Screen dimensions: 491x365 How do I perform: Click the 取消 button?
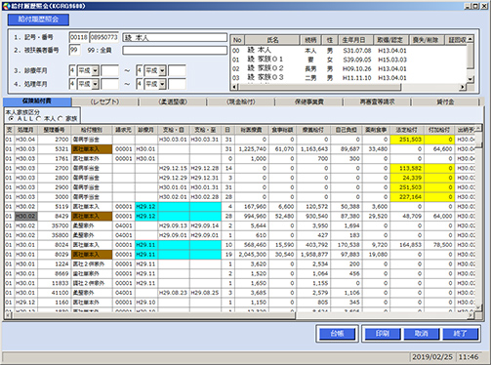422,334
